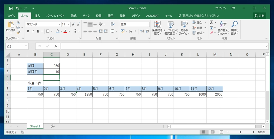Add new sheet with plus icon
This screenshot has width=274, height=139.
tap(53, 126)
